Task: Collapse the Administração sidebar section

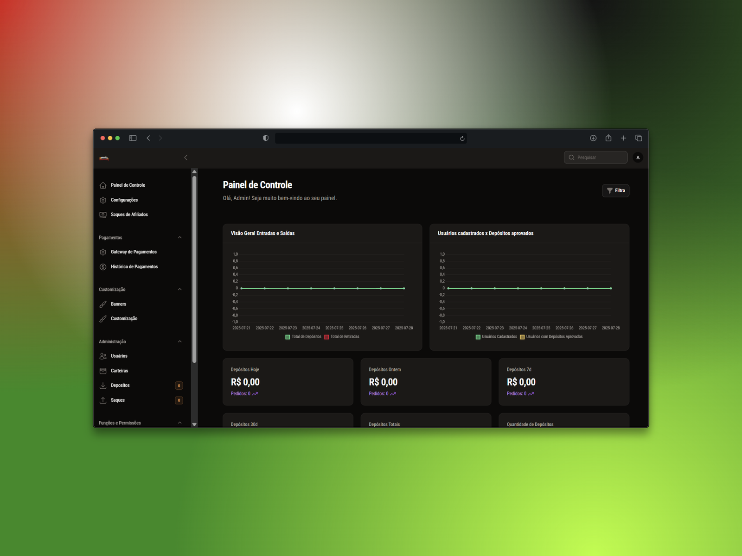Action: (x=179, y=342)
